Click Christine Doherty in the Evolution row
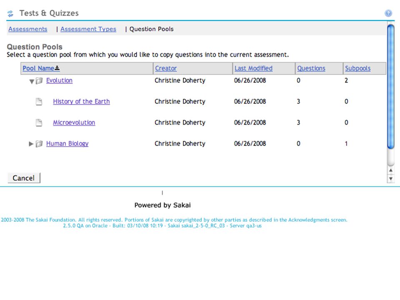This screenshot has height=300, width=400. 180,80
